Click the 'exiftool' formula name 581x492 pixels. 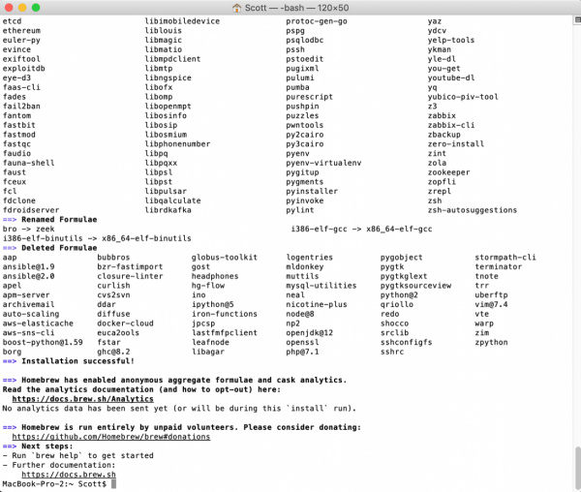(x=21, y=59)
